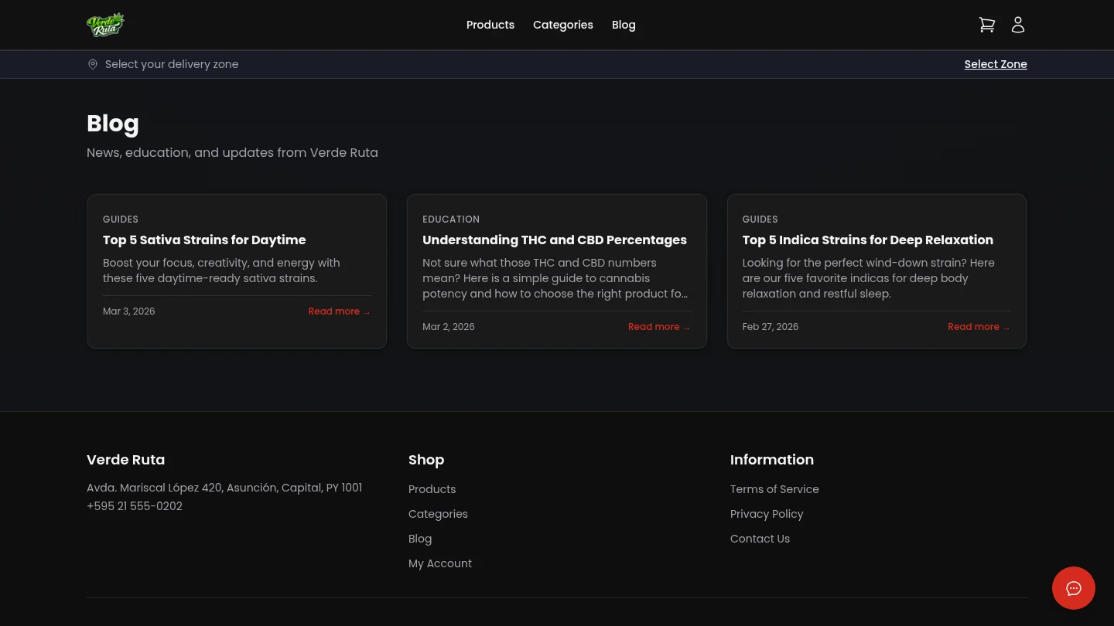The height and width of the screenshot is (626, 1114).
Task: Open Products in the top navigation
Action: pyautogui.click(x=490, y=25)
